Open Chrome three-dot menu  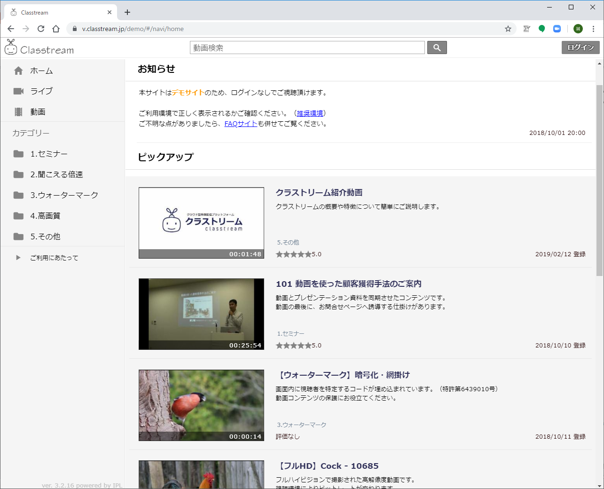point(594,29)
